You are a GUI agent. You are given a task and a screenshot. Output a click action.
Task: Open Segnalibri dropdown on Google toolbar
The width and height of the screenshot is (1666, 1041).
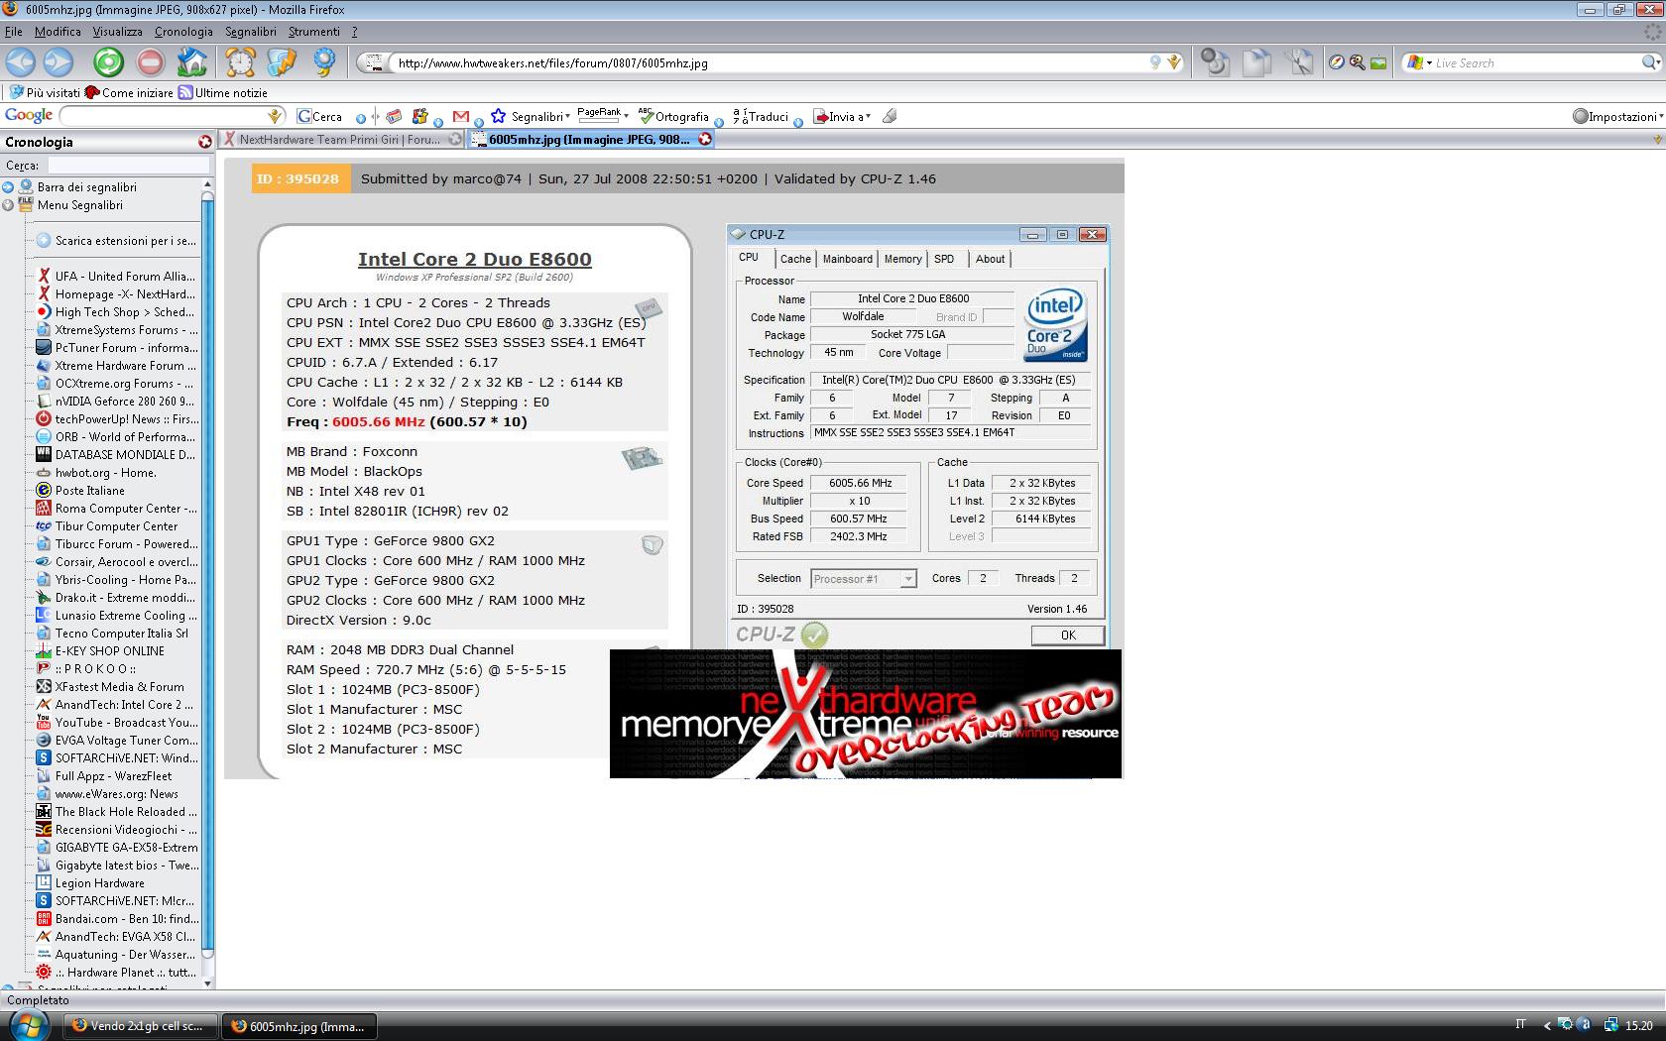pyautogui.click(x=531, y=116)
